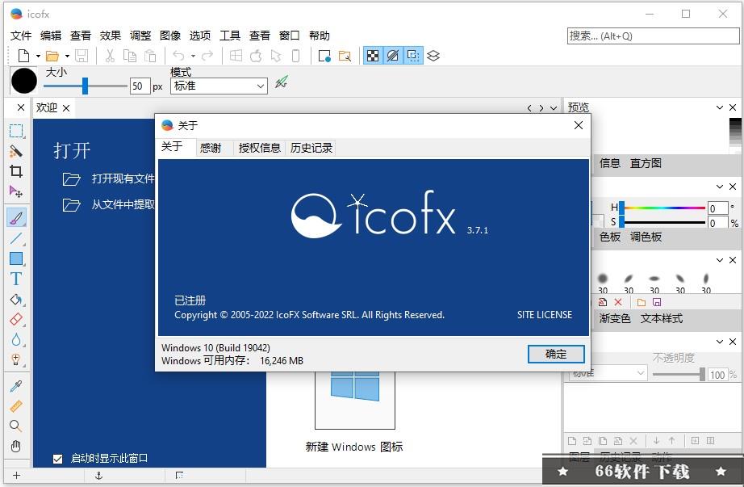
Task: Click the brush size slider handle
Action: click(85, 86)
